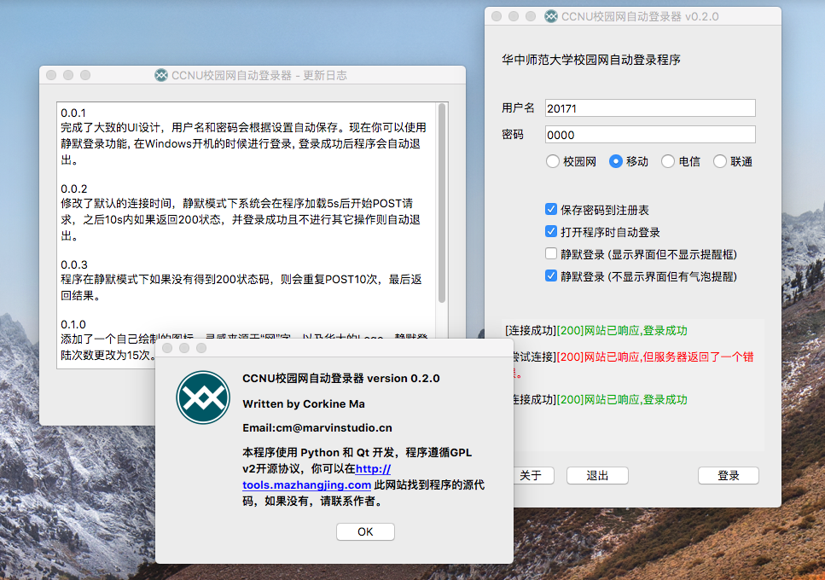Open the 关于 about button
This screenshot has width=825, height=580.
(531, 476)
